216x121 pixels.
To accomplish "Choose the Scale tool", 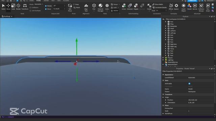I will coord(13,7).
